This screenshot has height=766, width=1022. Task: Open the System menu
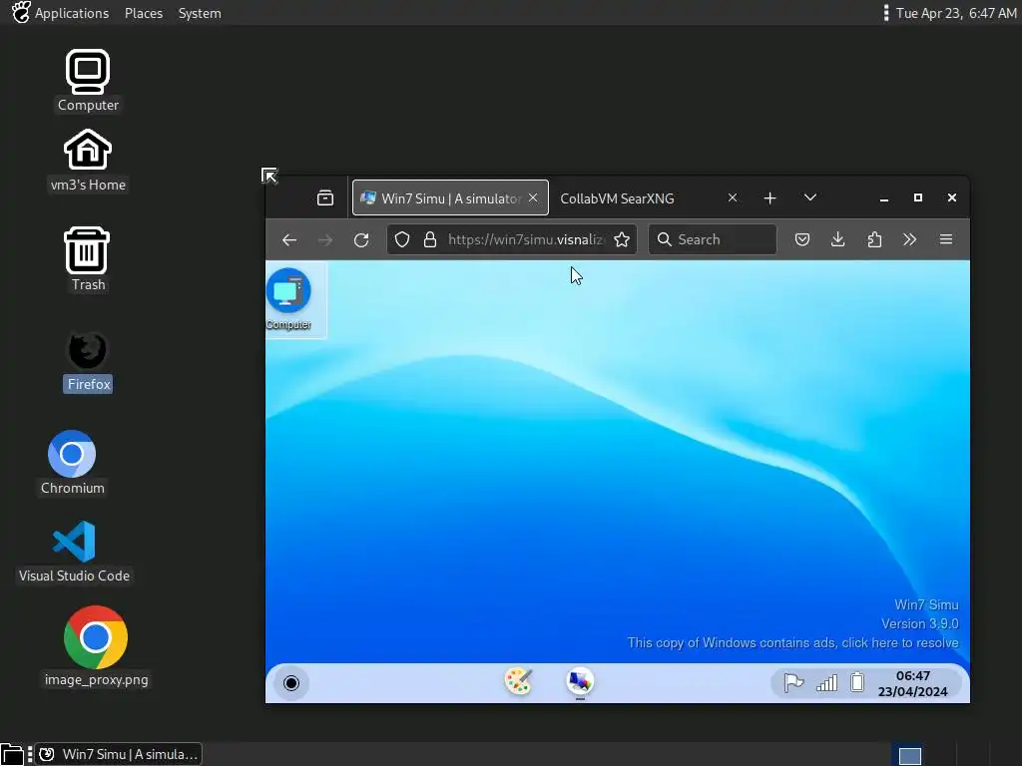tap(200, 13)
